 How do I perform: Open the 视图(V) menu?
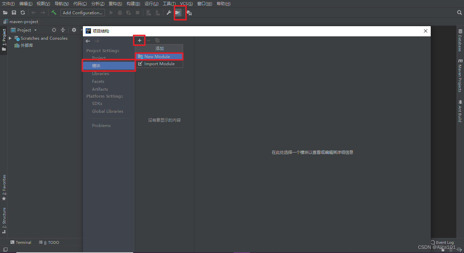point(43,4)
